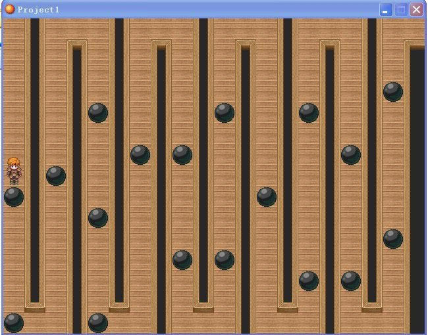Viewport: 428px width, 335px height.
Task: Click the Project1 title bar text
Action: tap(38, 10)
